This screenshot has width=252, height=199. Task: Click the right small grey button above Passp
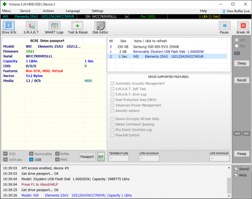246,133
